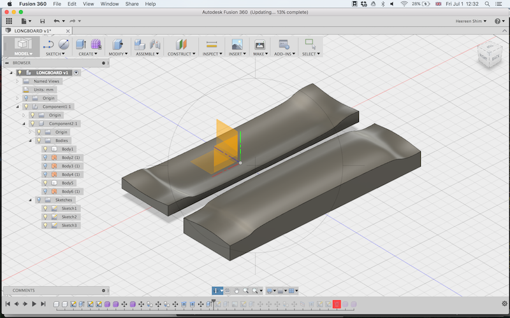The height and width of the screenshot is (318, 510).
Task: Select the Add-Ins scripts icon
Action: pyautogui.click(x=284, y=45)
